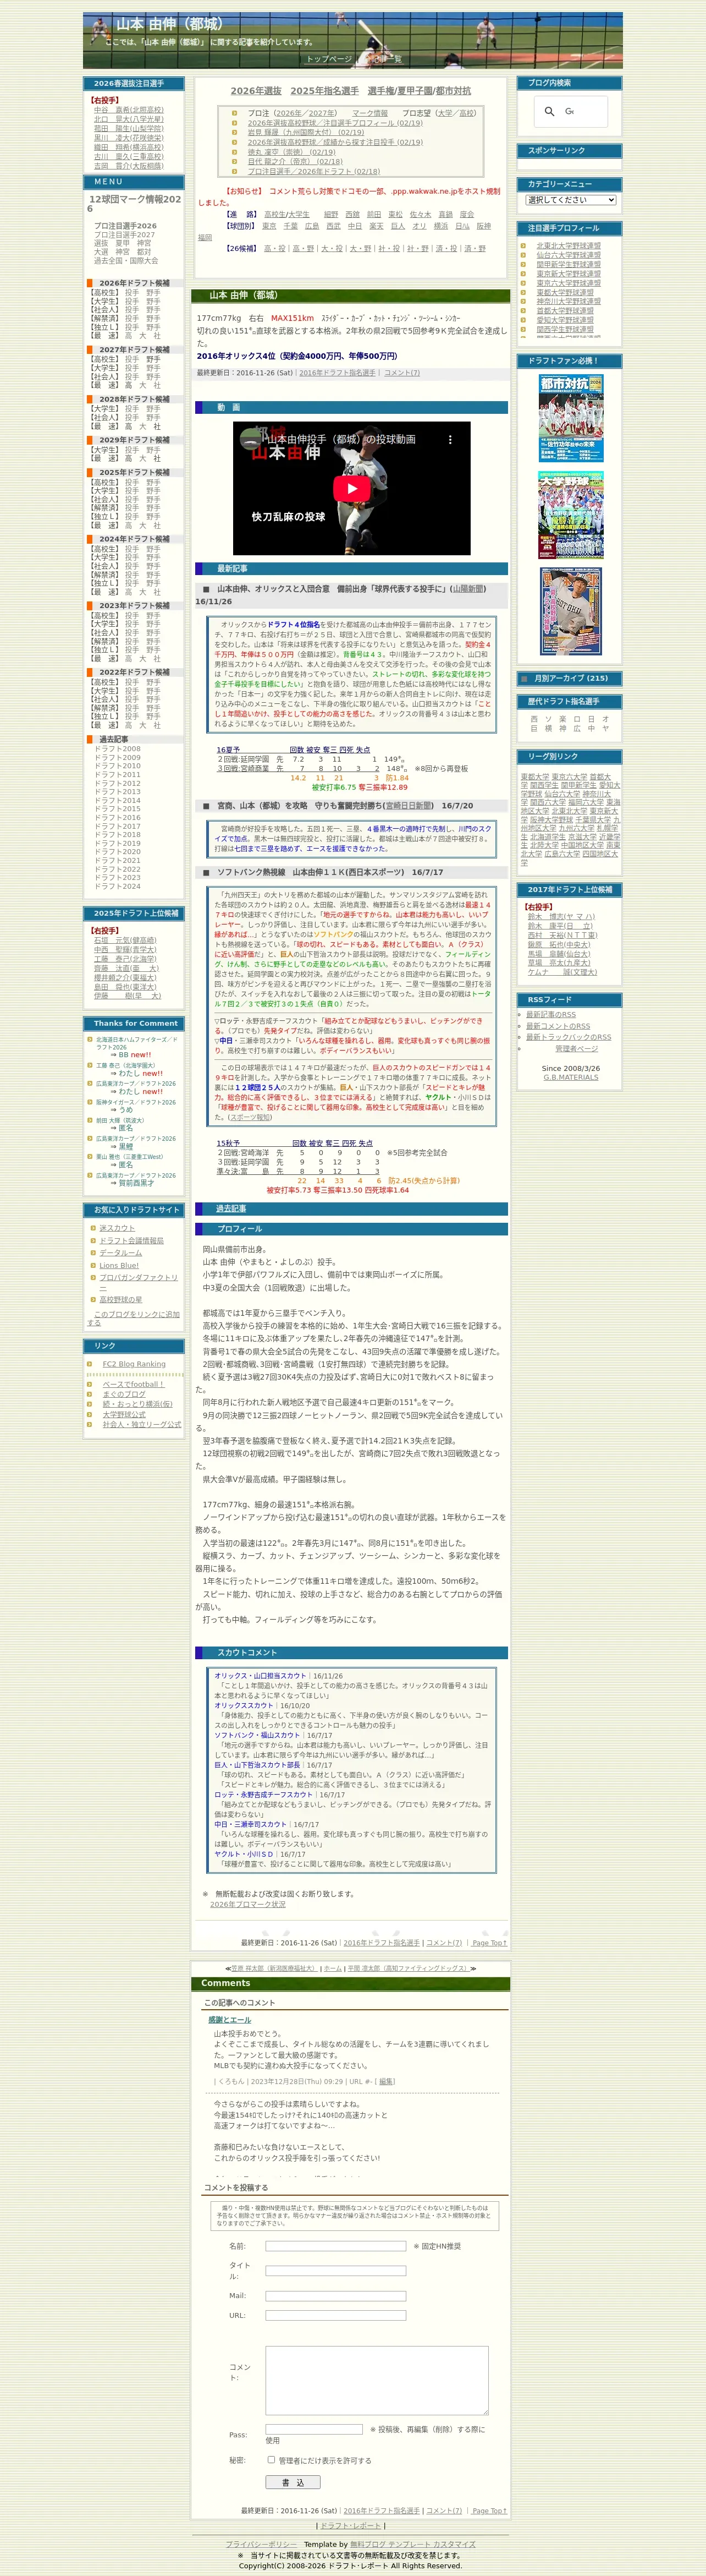The image size is (706, 2576).
Task: Open the 山陽新聞 source link
Action: click(x=467, y=589)
